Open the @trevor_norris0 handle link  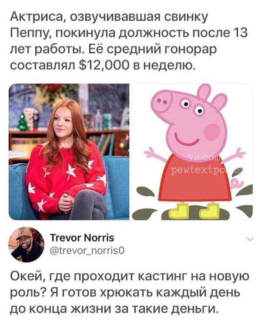coord(87,251)
